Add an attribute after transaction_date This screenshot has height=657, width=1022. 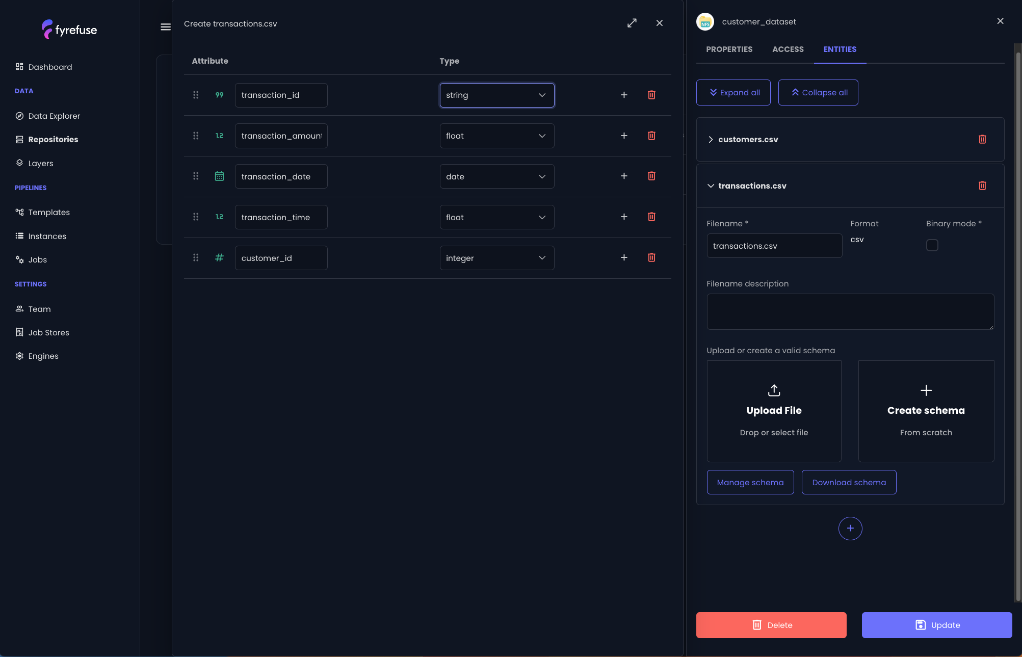(x=624, y=176)
